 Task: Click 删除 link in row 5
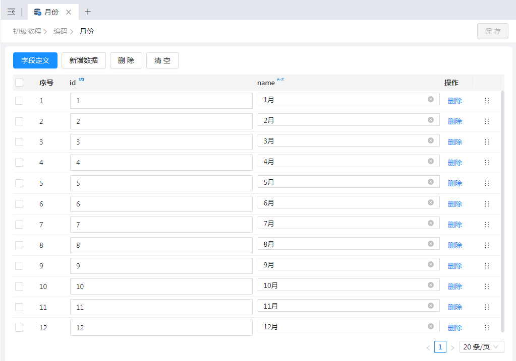point(454,183)
